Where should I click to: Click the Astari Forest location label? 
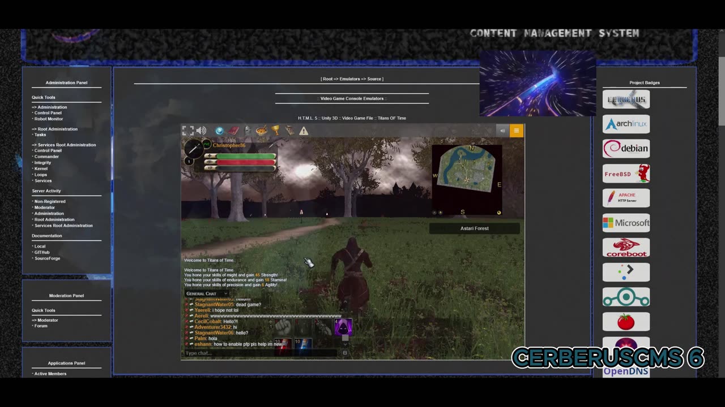coord(474,228)
